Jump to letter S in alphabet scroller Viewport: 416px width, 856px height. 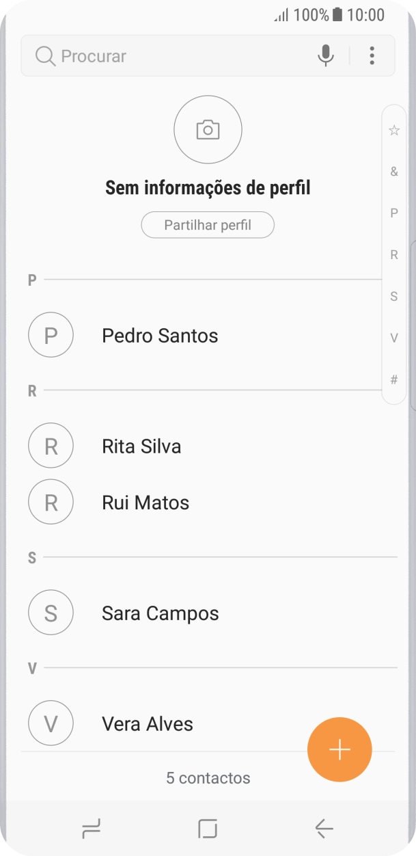coord(394,297)
